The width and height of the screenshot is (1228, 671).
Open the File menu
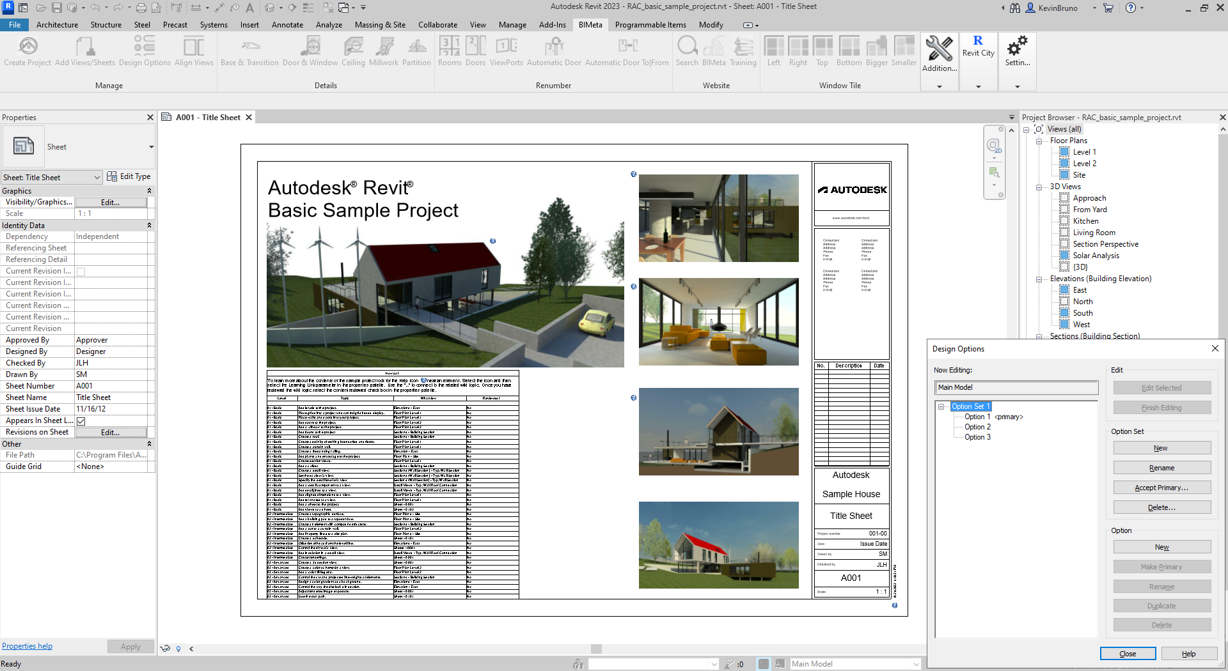pos(15,25)
